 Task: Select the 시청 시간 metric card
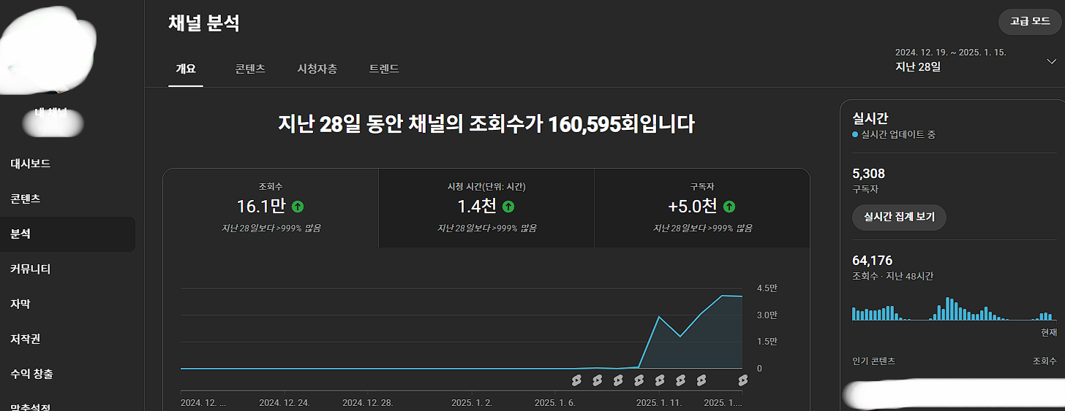[x=486, y=208]
